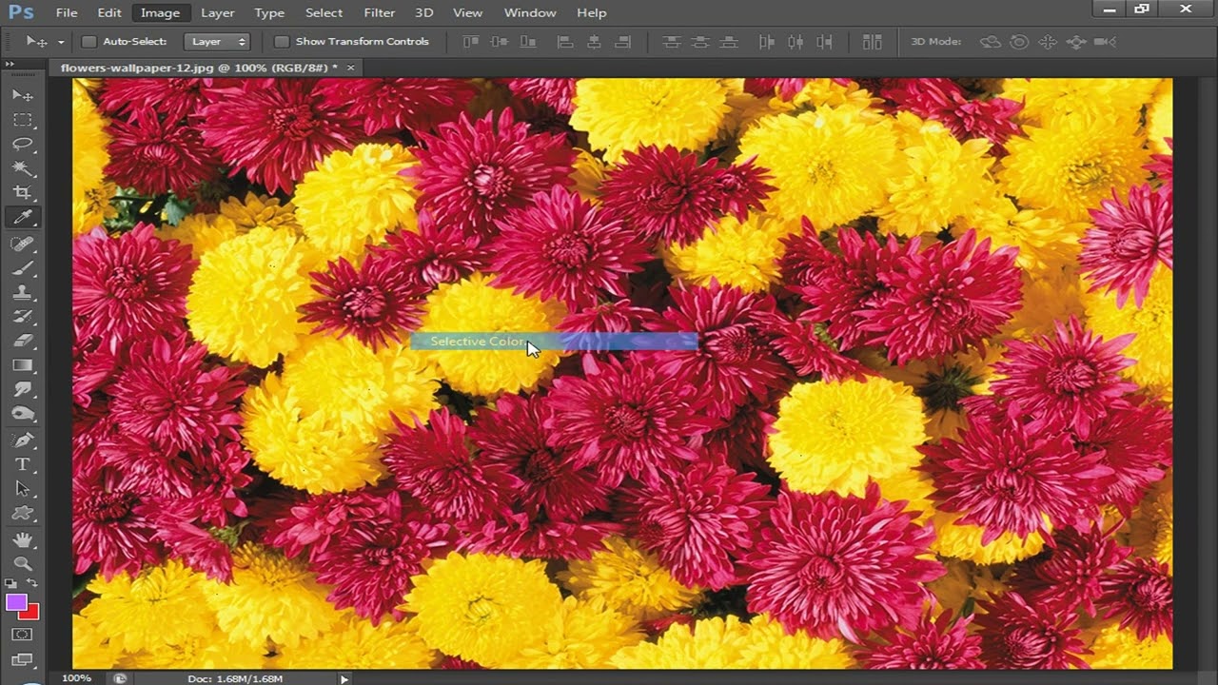Choose the highlighted Selective Color entry

[x=554, y=341]
